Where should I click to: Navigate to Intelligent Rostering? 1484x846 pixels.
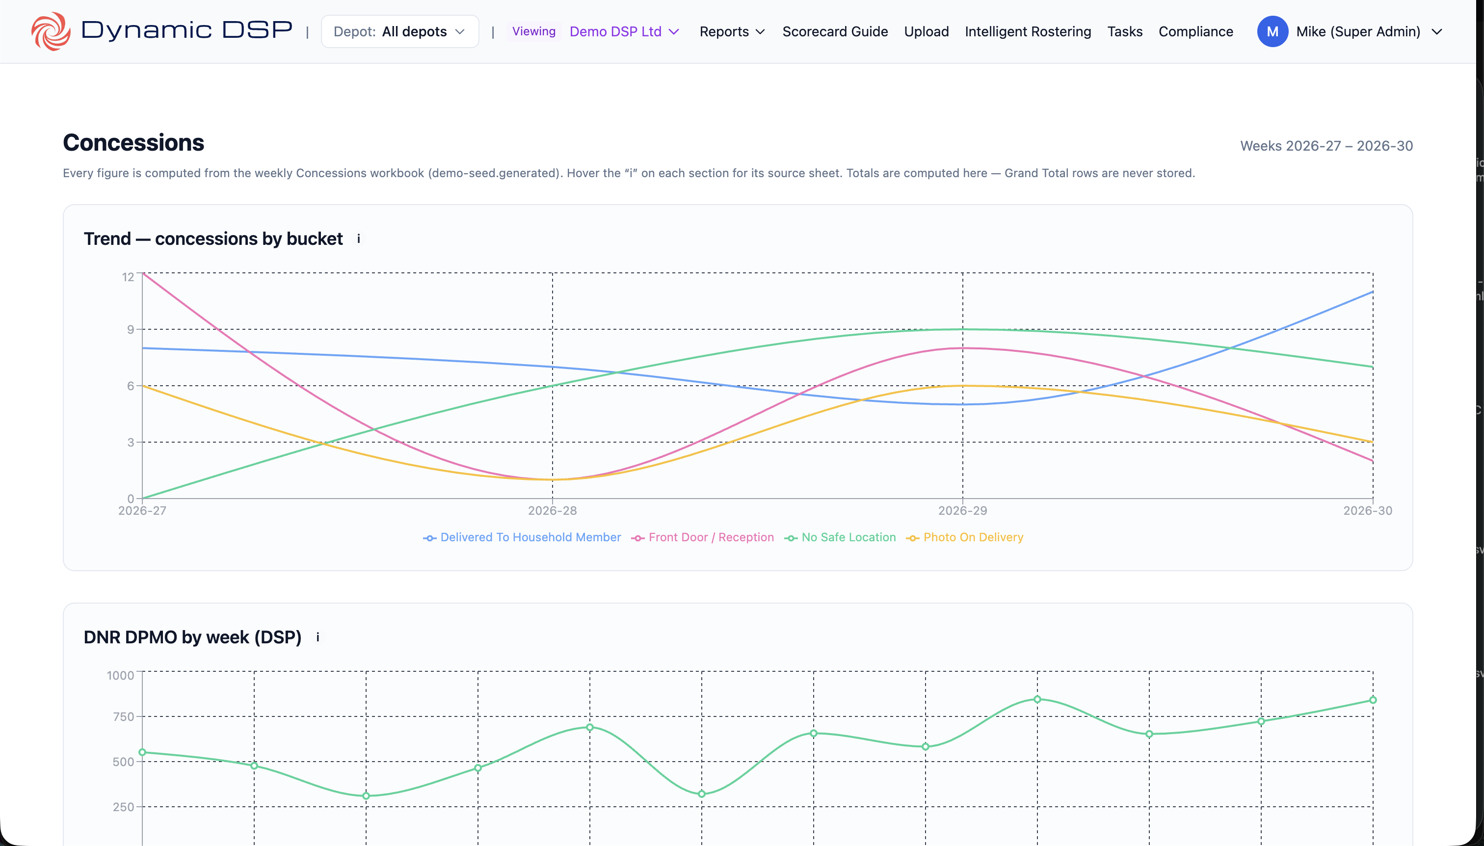pos(1028,31)
